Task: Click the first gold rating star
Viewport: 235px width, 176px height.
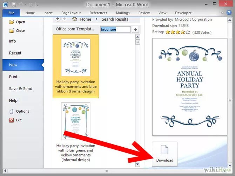Action: coord(168,32)
